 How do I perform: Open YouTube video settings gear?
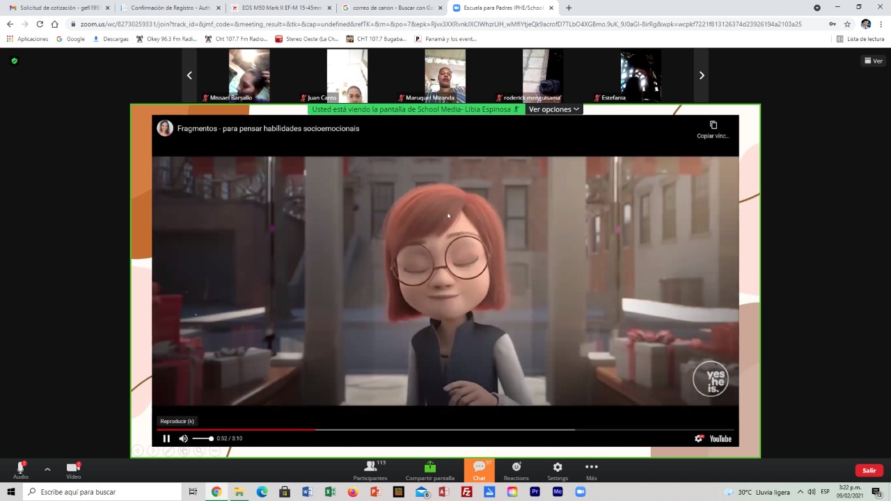(x=699, y=438)
